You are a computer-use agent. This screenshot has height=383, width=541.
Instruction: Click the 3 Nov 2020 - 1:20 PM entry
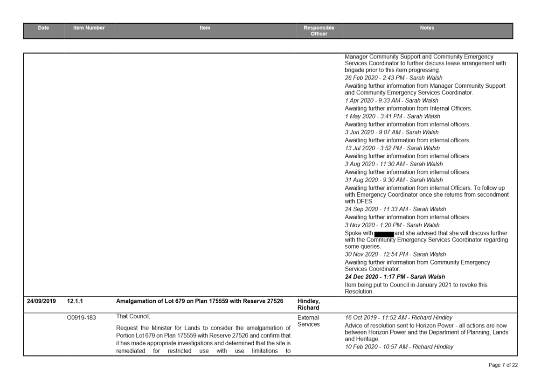(392, 225)
